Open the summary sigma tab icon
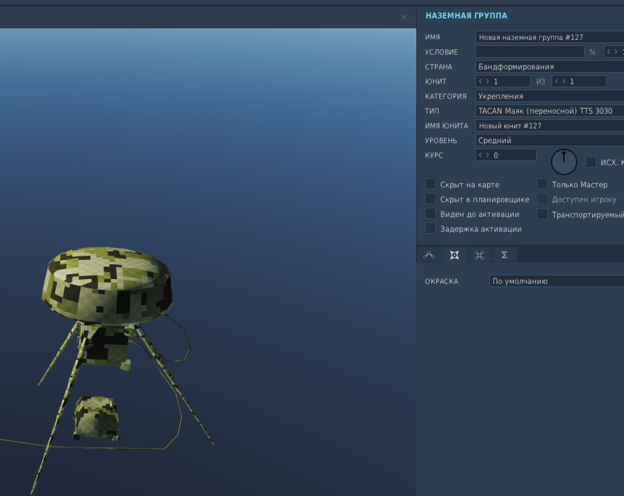 point(504,255)
